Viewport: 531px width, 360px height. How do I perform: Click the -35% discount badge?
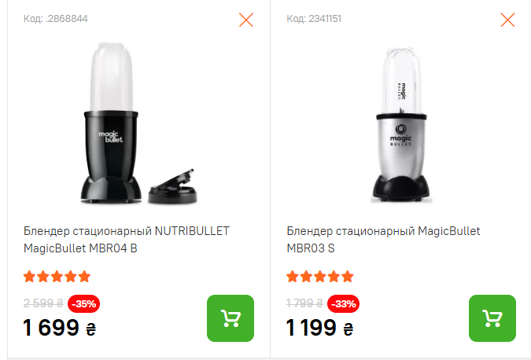[83, 304]
